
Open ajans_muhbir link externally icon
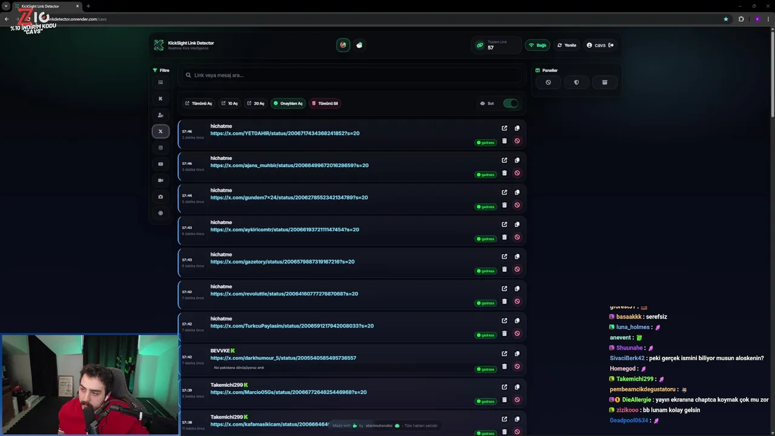click(x=504, y=160)
